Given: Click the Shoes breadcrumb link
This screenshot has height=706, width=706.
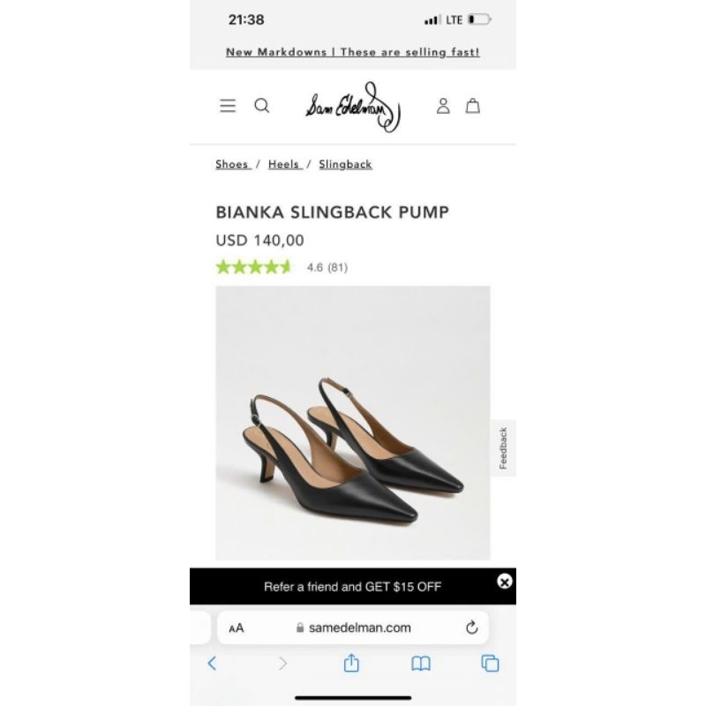Looking at the screenshot, I should pyautogui.click(x=231, y=164).
